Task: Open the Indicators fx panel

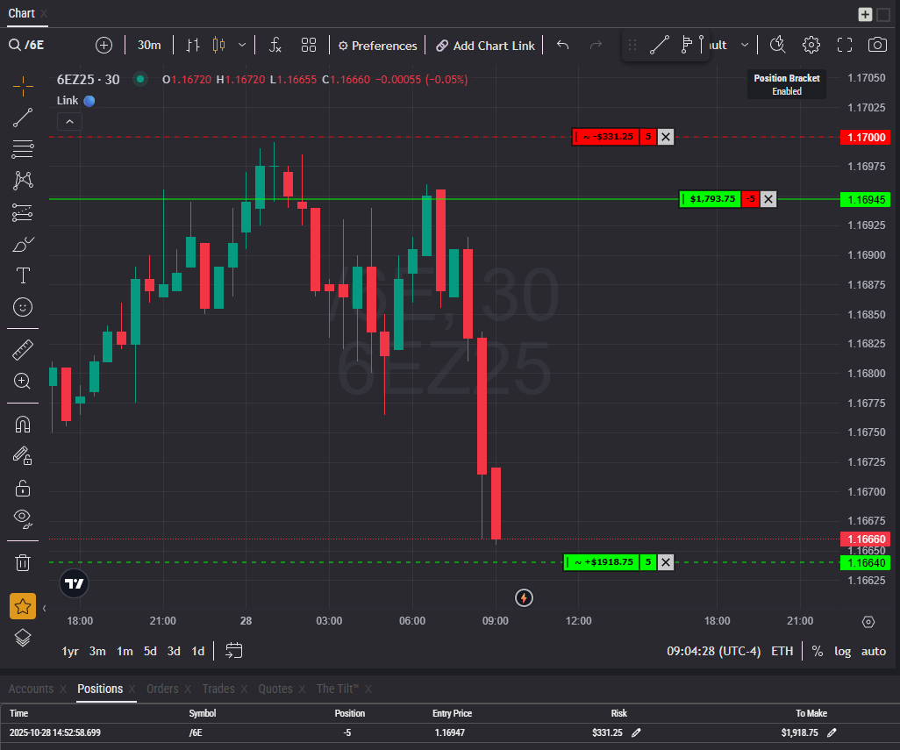Action: (275, 45)
